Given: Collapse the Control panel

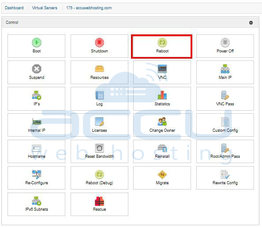Looking at the screenshot, I should click(x=251, y=22).
